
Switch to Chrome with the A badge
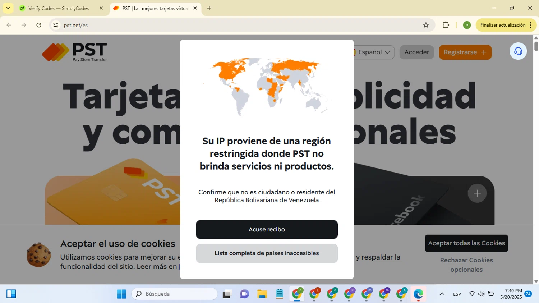[x=401, y=294]
